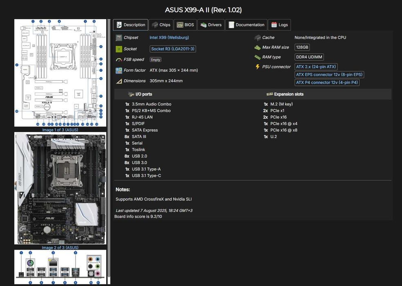Click the ATX 2.x (24-pin ATX) link
402x286 pixels.
[316, 67]
